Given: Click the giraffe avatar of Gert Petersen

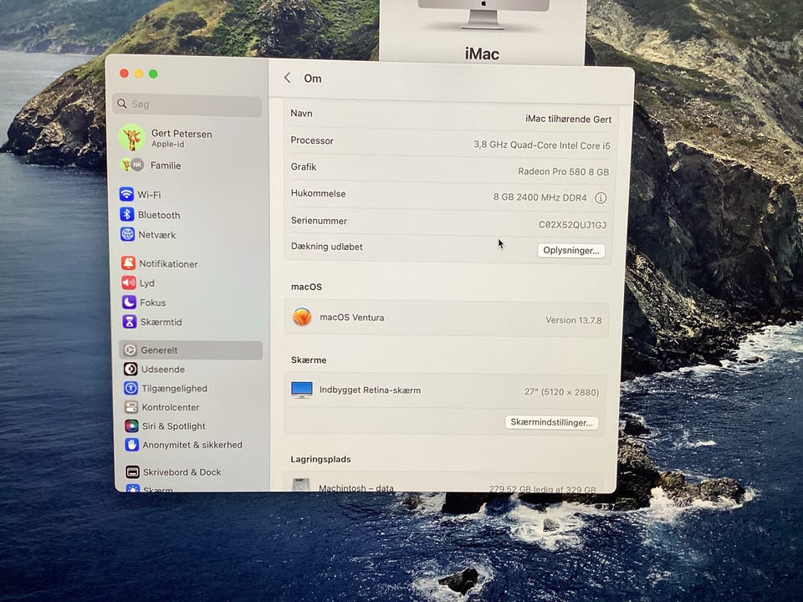Looking at the screenshot, I should tap(131, 137).
